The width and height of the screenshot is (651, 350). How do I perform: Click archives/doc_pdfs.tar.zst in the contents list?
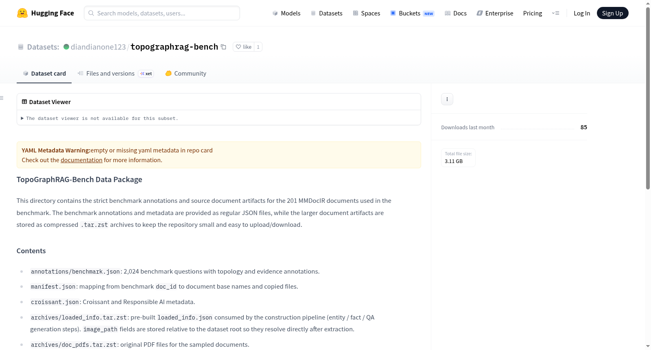point(74,345)
